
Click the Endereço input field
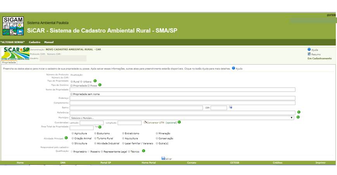coord(183,98)
